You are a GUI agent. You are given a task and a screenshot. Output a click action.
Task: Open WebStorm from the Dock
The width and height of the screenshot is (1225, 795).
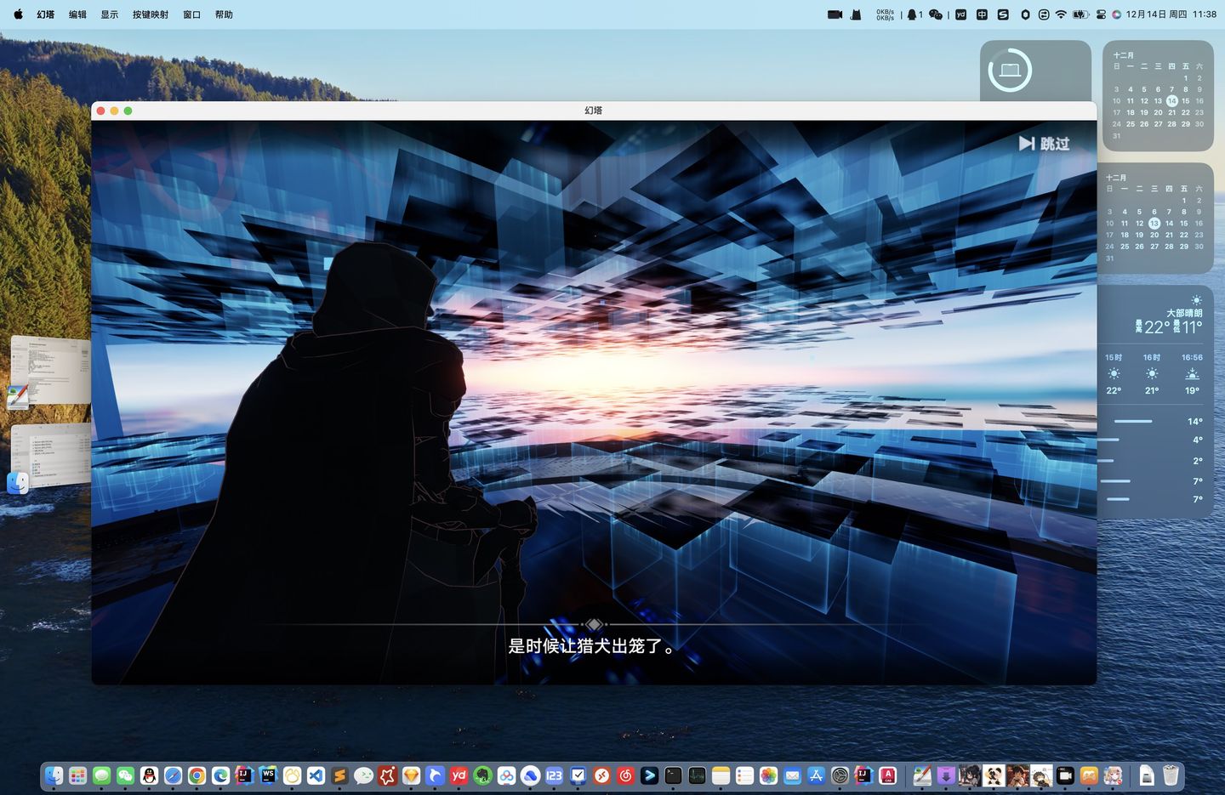coord(268,775)
